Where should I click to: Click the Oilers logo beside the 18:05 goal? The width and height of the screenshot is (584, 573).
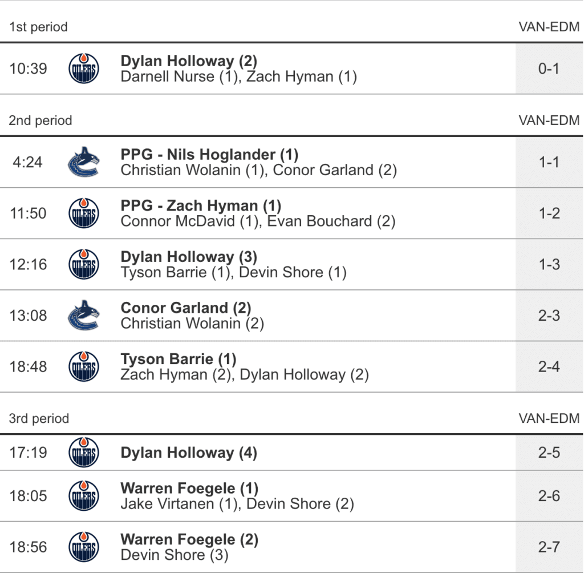(83, 496)
